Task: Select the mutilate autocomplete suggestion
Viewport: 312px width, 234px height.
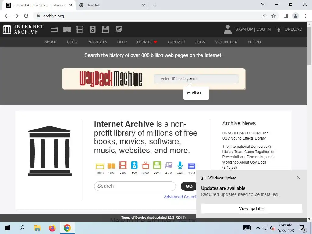Action: pos(196,93)
